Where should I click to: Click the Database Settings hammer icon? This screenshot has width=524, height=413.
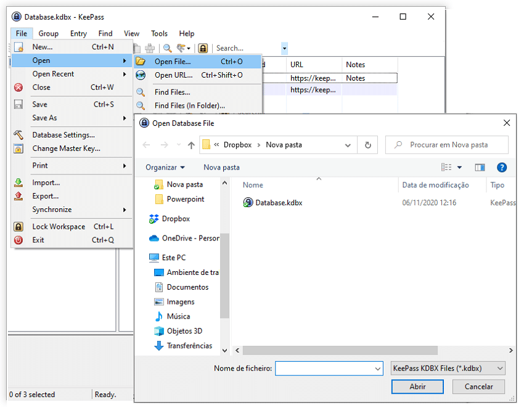point(18,135)
